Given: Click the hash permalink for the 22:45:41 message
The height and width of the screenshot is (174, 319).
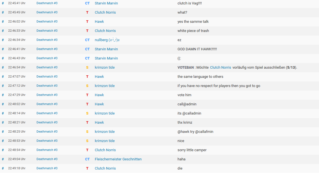Looking at the screenshot, I should pos(3,3).
